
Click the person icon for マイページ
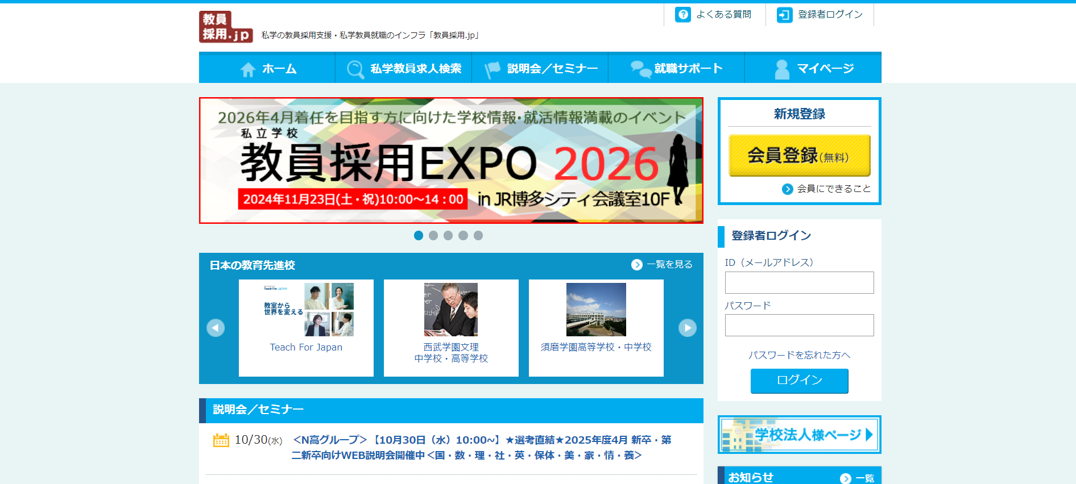click(x=782, y=69)
